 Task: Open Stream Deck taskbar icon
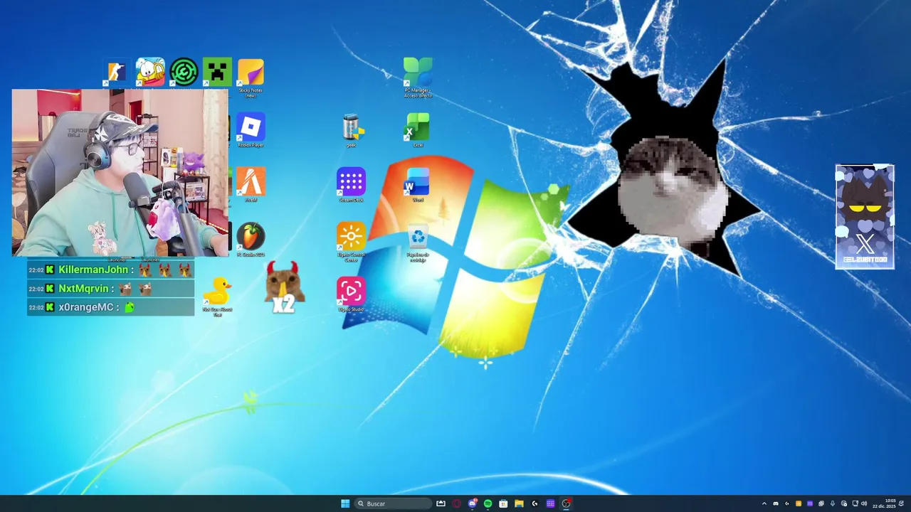pos(550,503)
